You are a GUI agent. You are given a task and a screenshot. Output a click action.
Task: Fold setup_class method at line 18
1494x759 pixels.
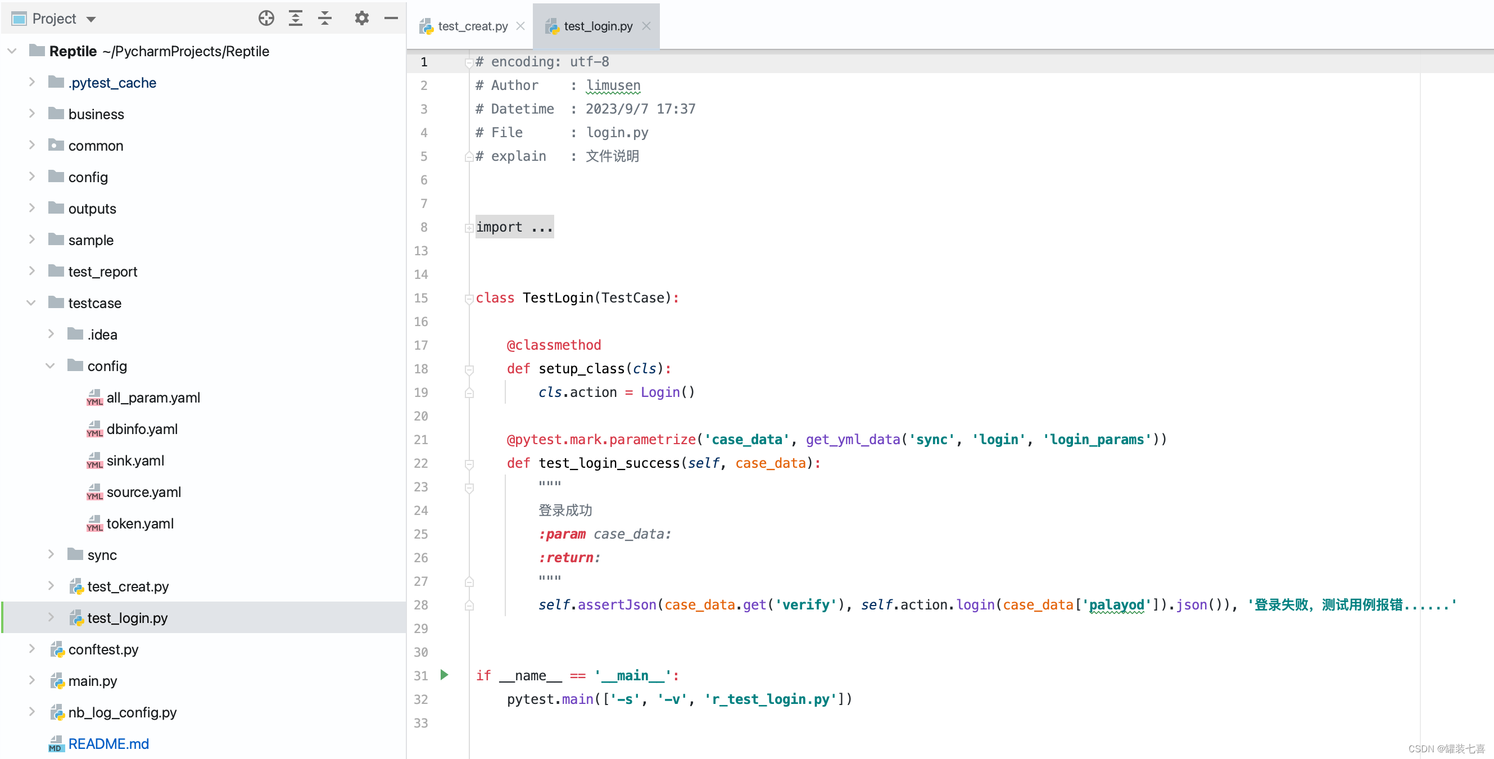tap(469, 369)
